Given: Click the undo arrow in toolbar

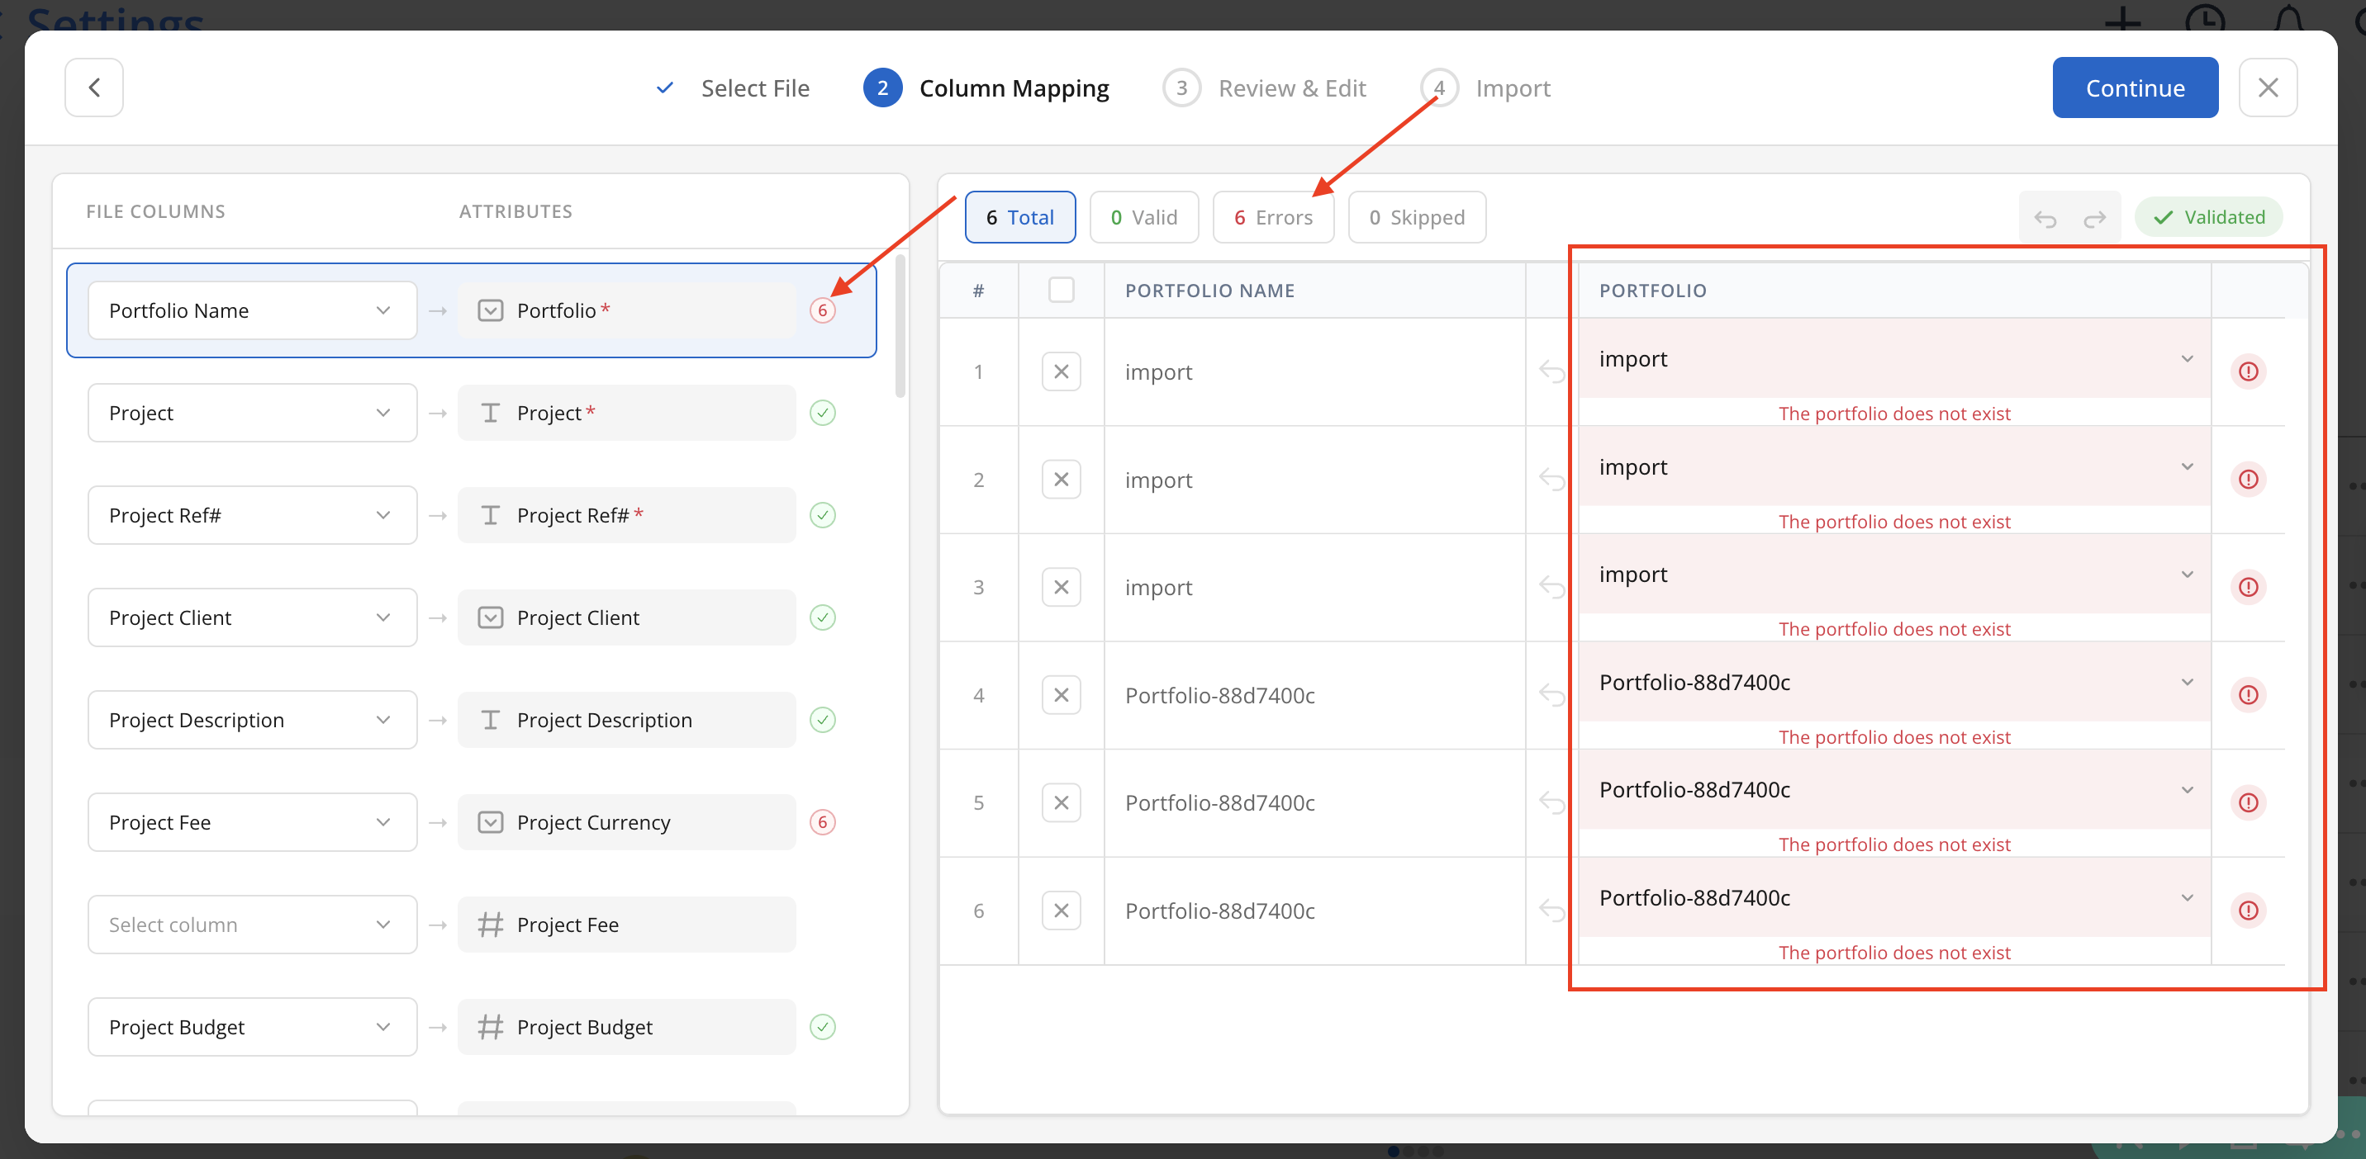Looking at the screenshot, I should [2045, 219].
